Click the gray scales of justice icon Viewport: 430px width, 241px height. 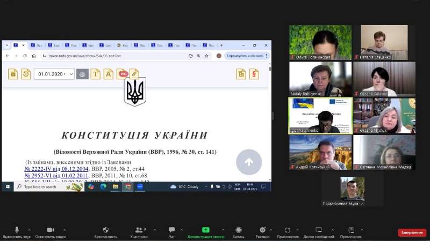[x=82, y=74]
